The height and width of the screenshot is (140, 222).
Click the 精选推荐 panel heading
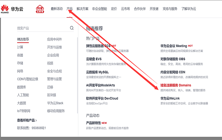click(x=94, y=29)
